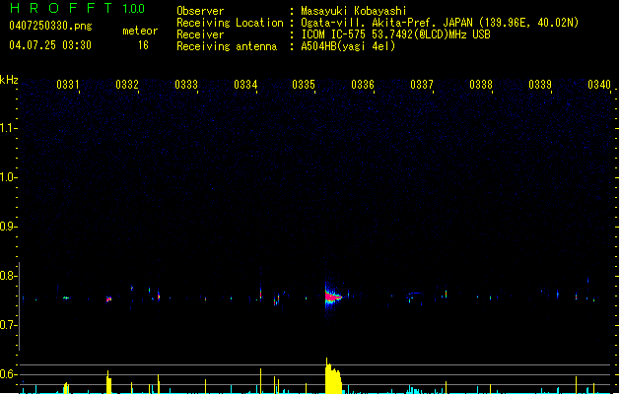Image resolution: width=620 pixels, height=394 pixels.
Task: Click the 0332 time axis marker
Action: click(x=127, y=84)
